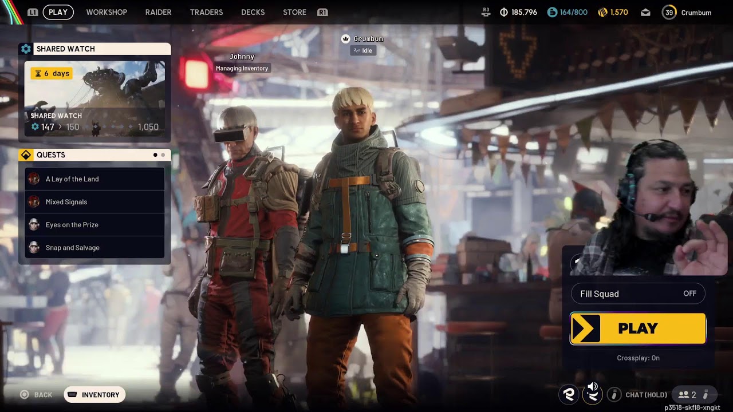The width and height of the screenshot is (733, 412).
Task: Open the mail envelope icon
Action: [645, 12]
